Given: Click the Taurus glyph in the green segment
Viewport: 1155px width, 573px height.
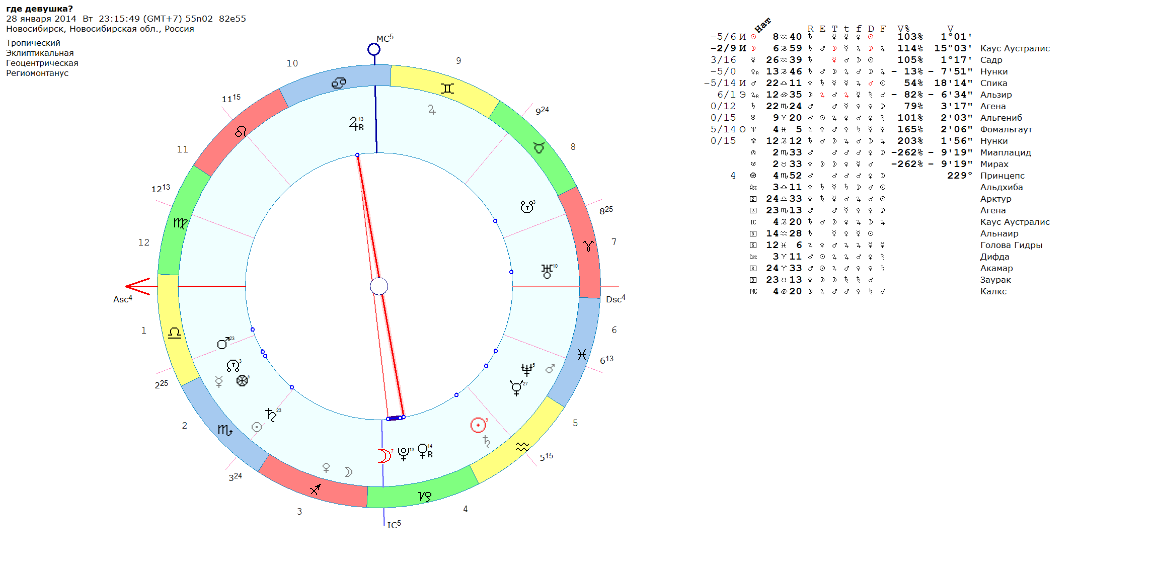Looking at the screenshot, I should pyautogui.click(x=539, y=148).
